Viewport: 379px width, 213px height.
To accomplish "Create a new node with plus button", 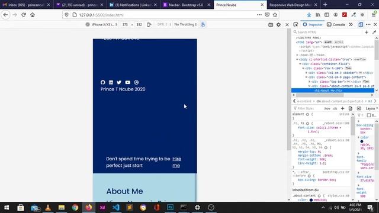I will click(x=367, y=32).
